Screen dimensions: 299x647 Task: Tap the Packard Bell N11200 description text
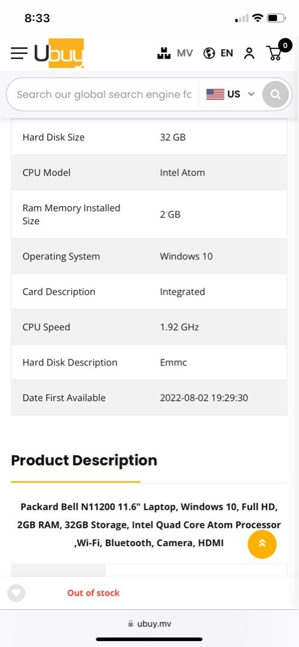(149, 525)
